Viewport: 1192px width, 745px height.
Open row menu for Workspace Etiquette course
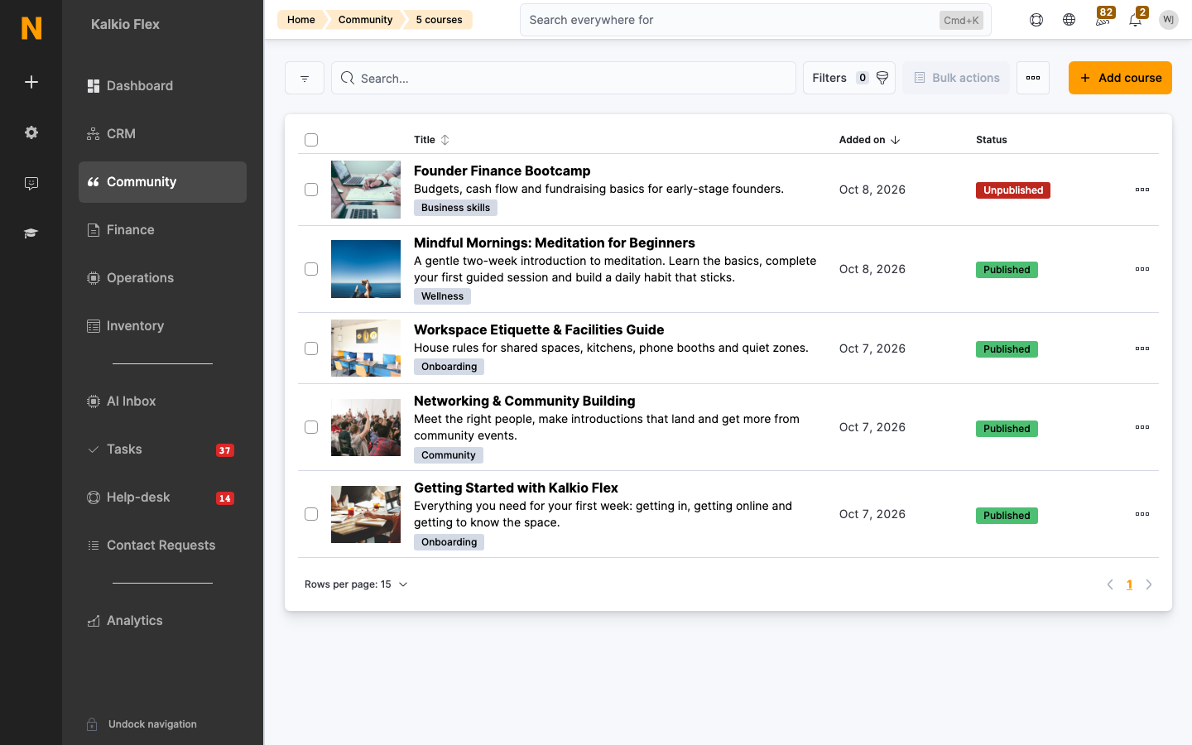click(1142, 348)
